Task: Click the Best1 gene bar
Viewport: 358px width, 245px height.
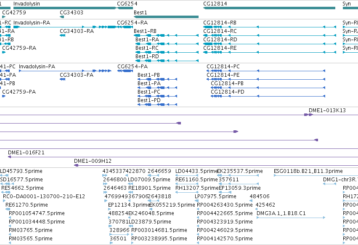Action: tap(166, 17)
